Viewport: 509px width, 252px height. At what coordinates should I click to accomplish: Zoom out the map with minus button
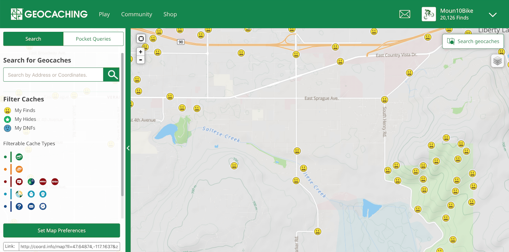[141, 60]
